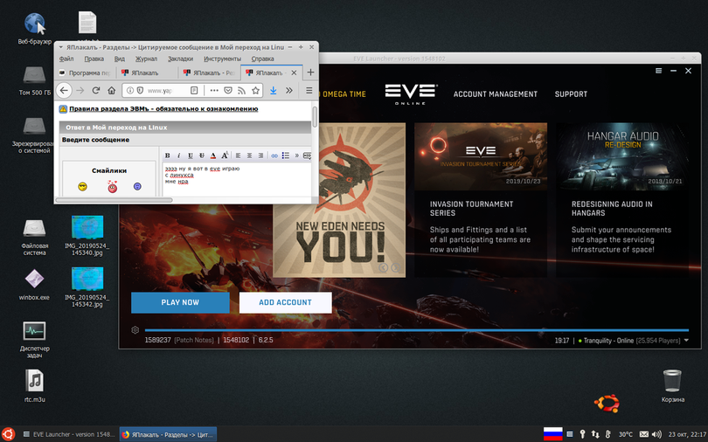
Task: Apply underline formatting in message editor
Action: point(191,155)
